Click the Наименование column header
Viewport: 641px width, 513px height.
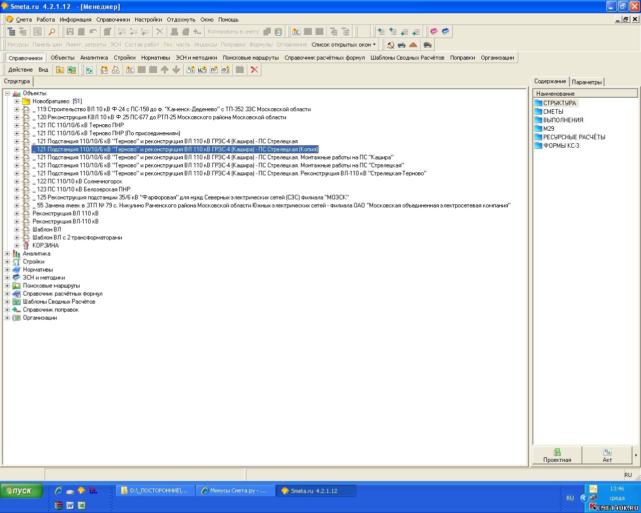[585, 94]
